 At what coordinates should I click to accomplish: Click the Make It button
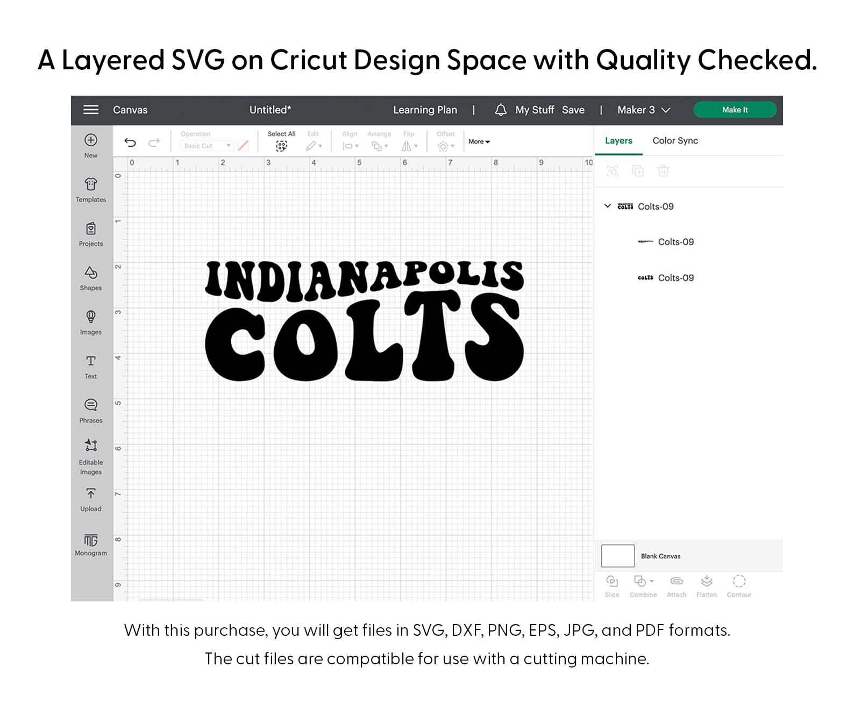pyautogui.click(x=735, y=110)
